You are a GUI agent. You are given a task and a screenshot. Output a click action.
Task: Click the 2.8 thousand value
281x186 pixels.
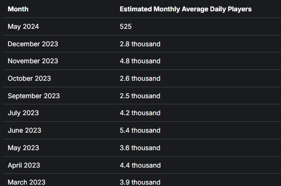[x=140, y=44]
